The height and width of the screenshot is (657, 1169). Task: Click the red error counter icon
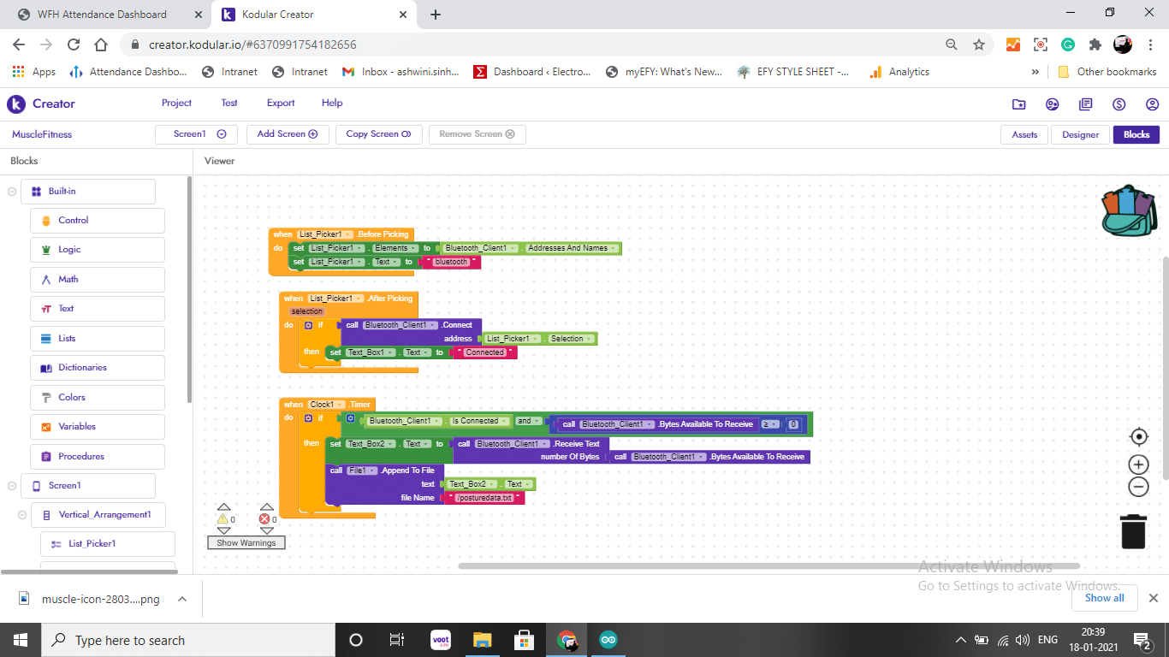coord(264,518)
